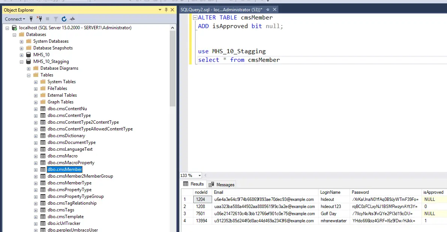Collapse the MHS_10_Stagging database node
Viewport: 447px width, 232px height.
pos(21,61)
